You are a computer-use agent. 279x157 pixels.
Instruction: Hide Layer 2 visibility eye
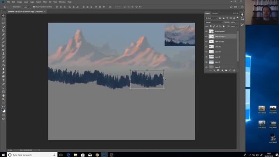point(206,62)
